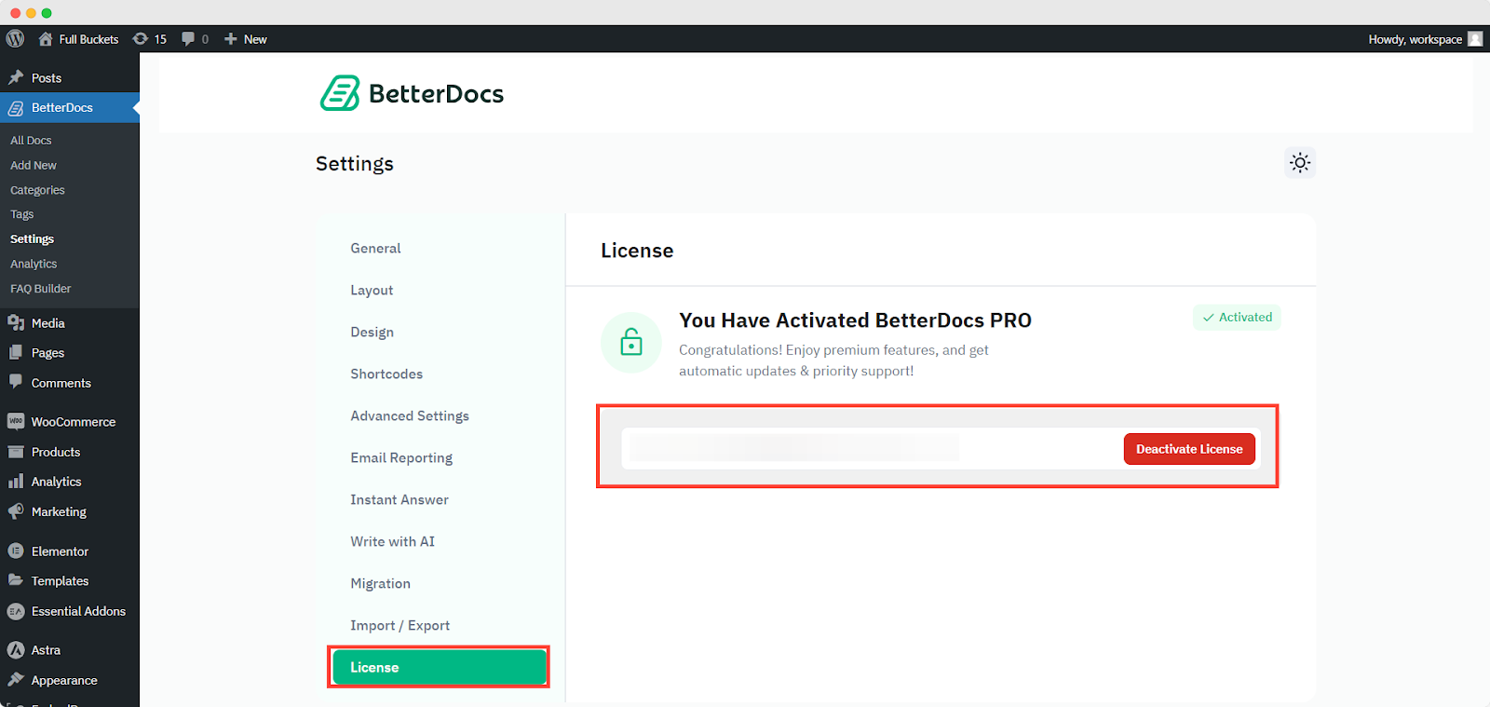This screenshot has width=1490, height=707.
Task: Open the comments bubble icon in admin bar
Action: point(188,39)
